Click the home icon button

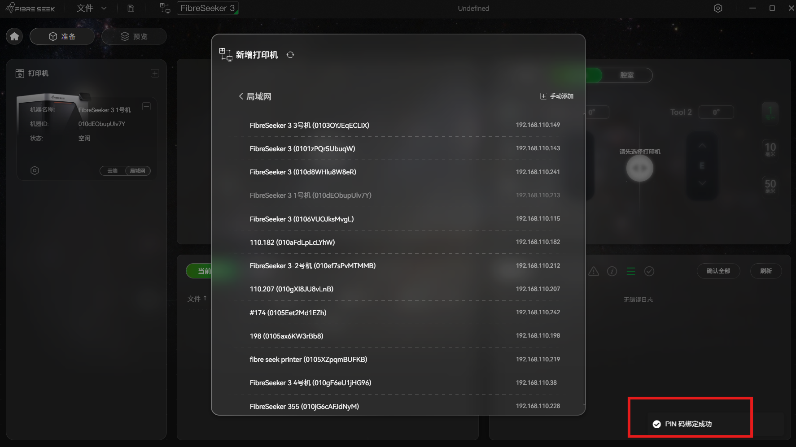tap(14, 36)
